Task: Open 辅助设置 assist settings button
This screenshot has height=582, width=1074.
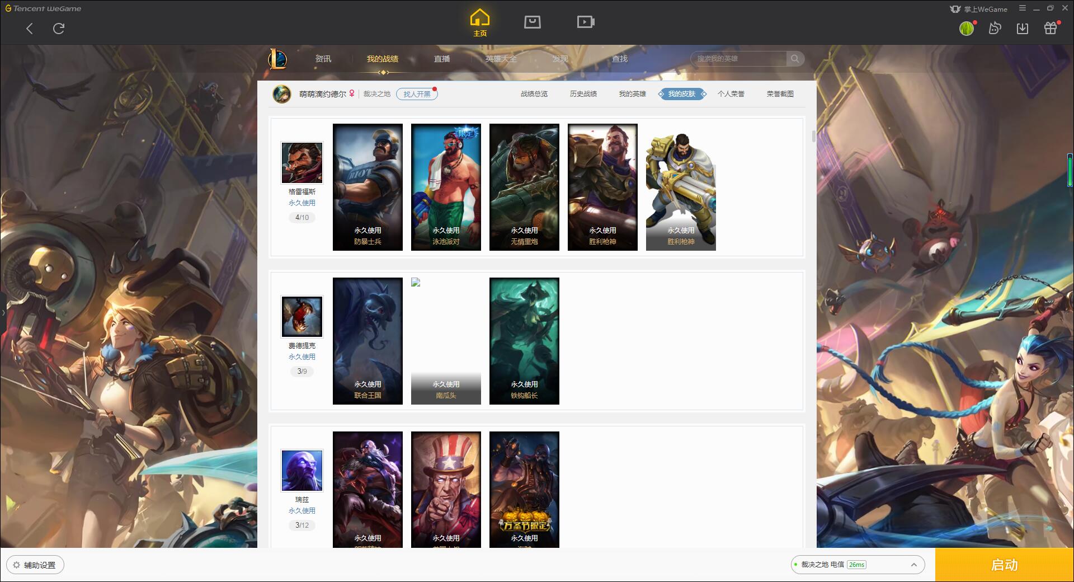Action: tap(35, 565)
